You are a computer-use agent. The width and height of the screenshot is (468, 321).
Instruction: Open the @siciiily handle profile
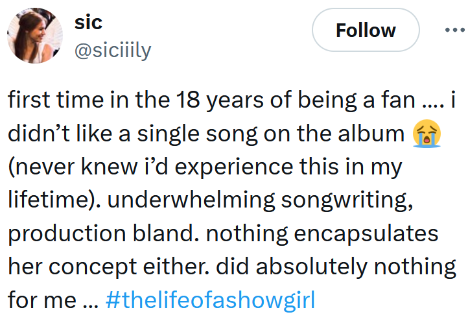113,50
